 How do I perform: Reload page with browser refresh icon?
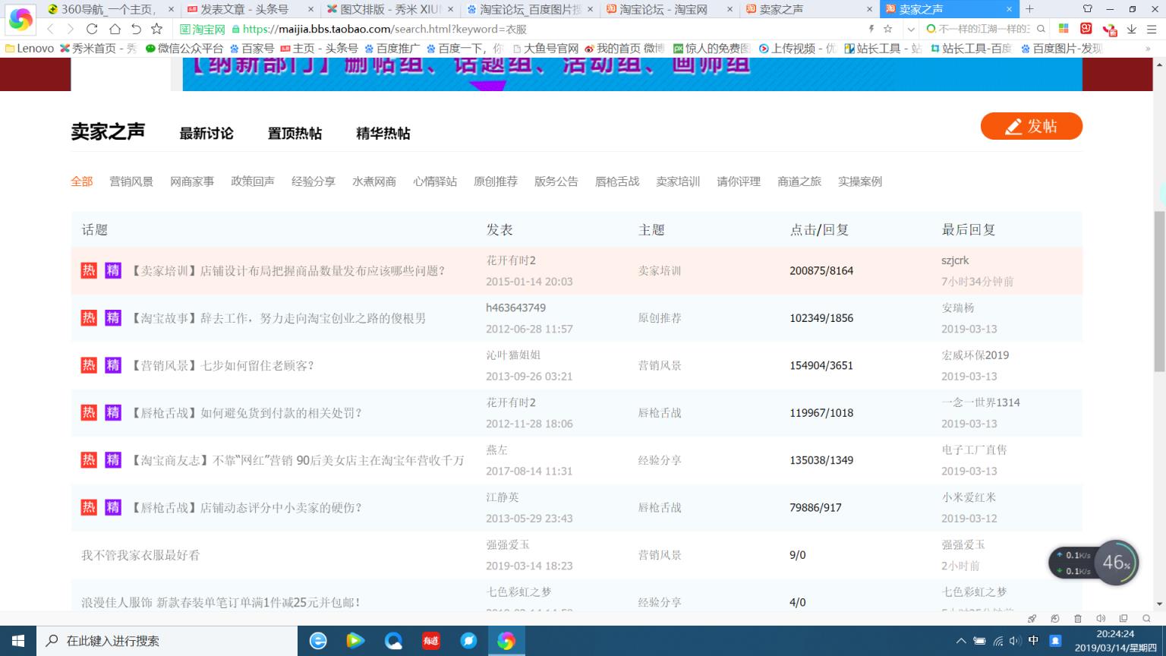pos(92,29)
